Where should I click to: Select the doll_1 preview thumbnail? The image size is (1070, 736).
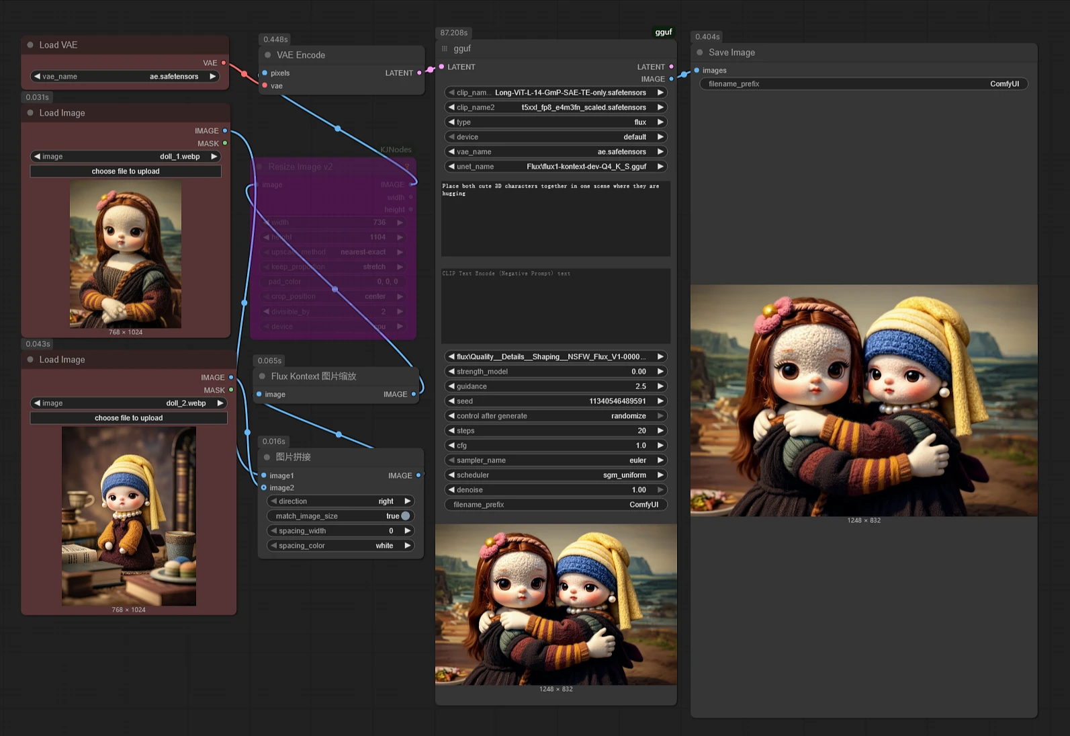click(x=126, y=254)
